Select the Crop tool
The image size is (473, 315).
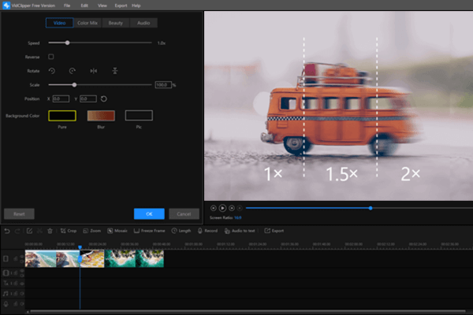tap(69, 231)
